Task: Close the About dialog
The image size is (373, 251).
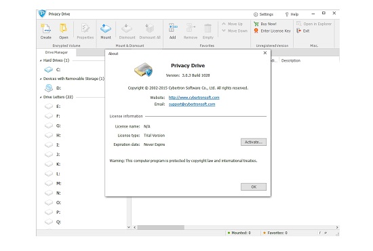Action: 265,53
